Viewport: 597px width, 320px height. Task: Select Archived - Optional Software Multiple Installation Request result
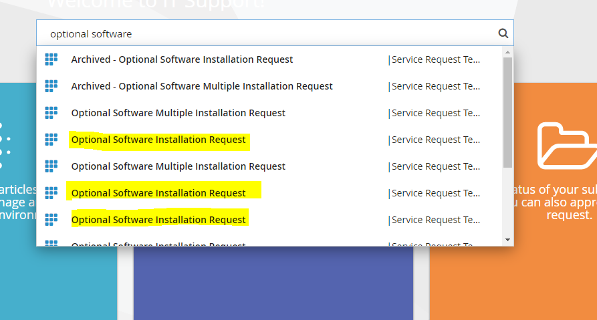tap(202, 86)
